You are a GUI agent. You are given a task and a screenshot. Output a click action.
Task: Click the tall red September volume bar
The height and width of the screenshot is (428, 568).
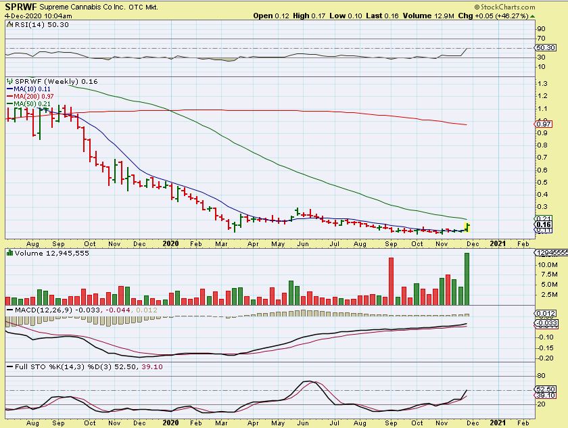pyautogui.click(x=391, y=281)
